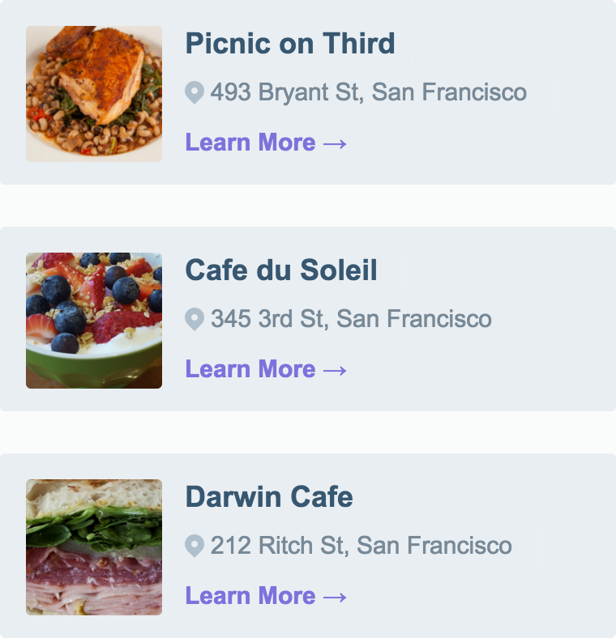Select the 345 3rd St, San Francisco address
Viewport: 616px width, 638px height.
pos(351,319)
